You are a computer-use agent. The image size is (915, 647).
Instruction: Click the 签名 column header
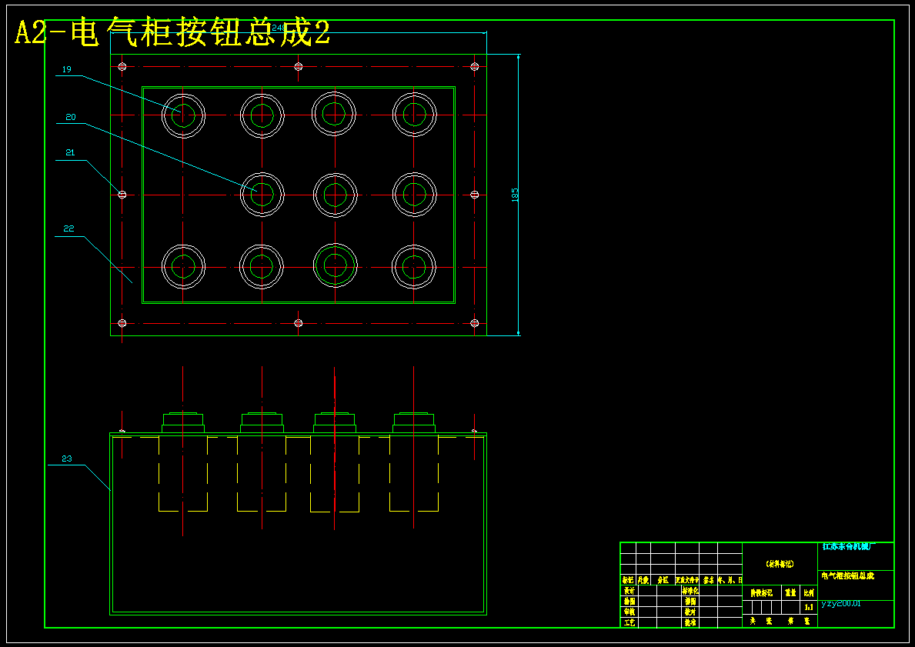pos(709,581)
